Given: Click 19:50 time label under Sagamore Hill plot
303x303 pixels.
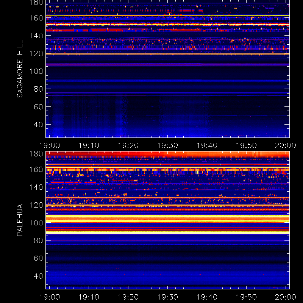Looking at the screenshot, I should pos(247,145).
